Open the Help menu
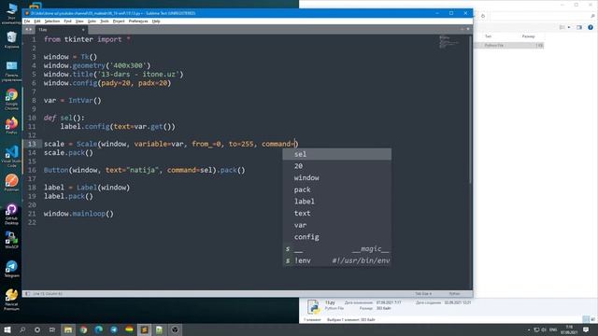Image resolution: width=598 pixels, height=336 pixels. coord(156,21)
